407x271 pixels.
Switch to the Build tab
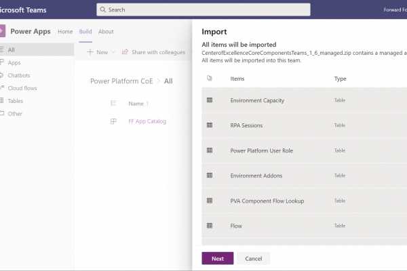85,32
